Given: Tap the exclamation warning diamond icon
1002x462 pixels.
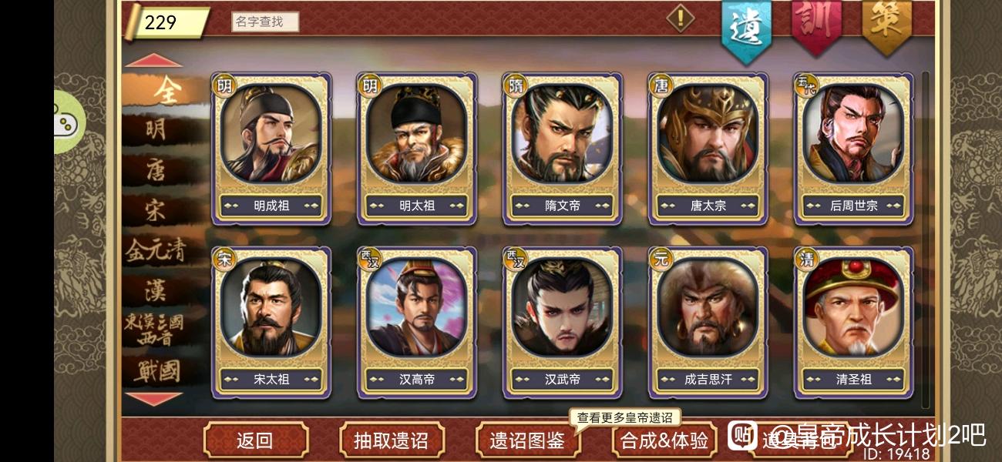Looking at the screenshot, I should (x=680, y=18).
